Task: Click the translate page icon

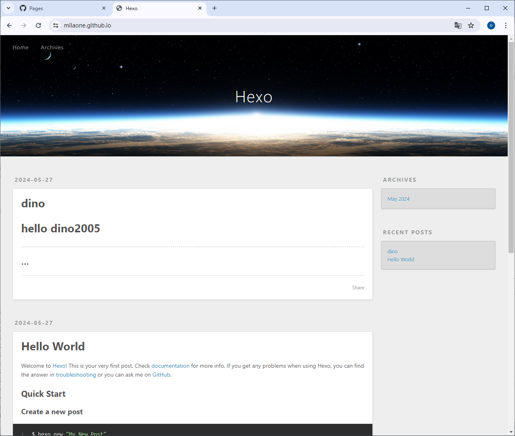Action: pyautogui.click(x=458, y=25)
